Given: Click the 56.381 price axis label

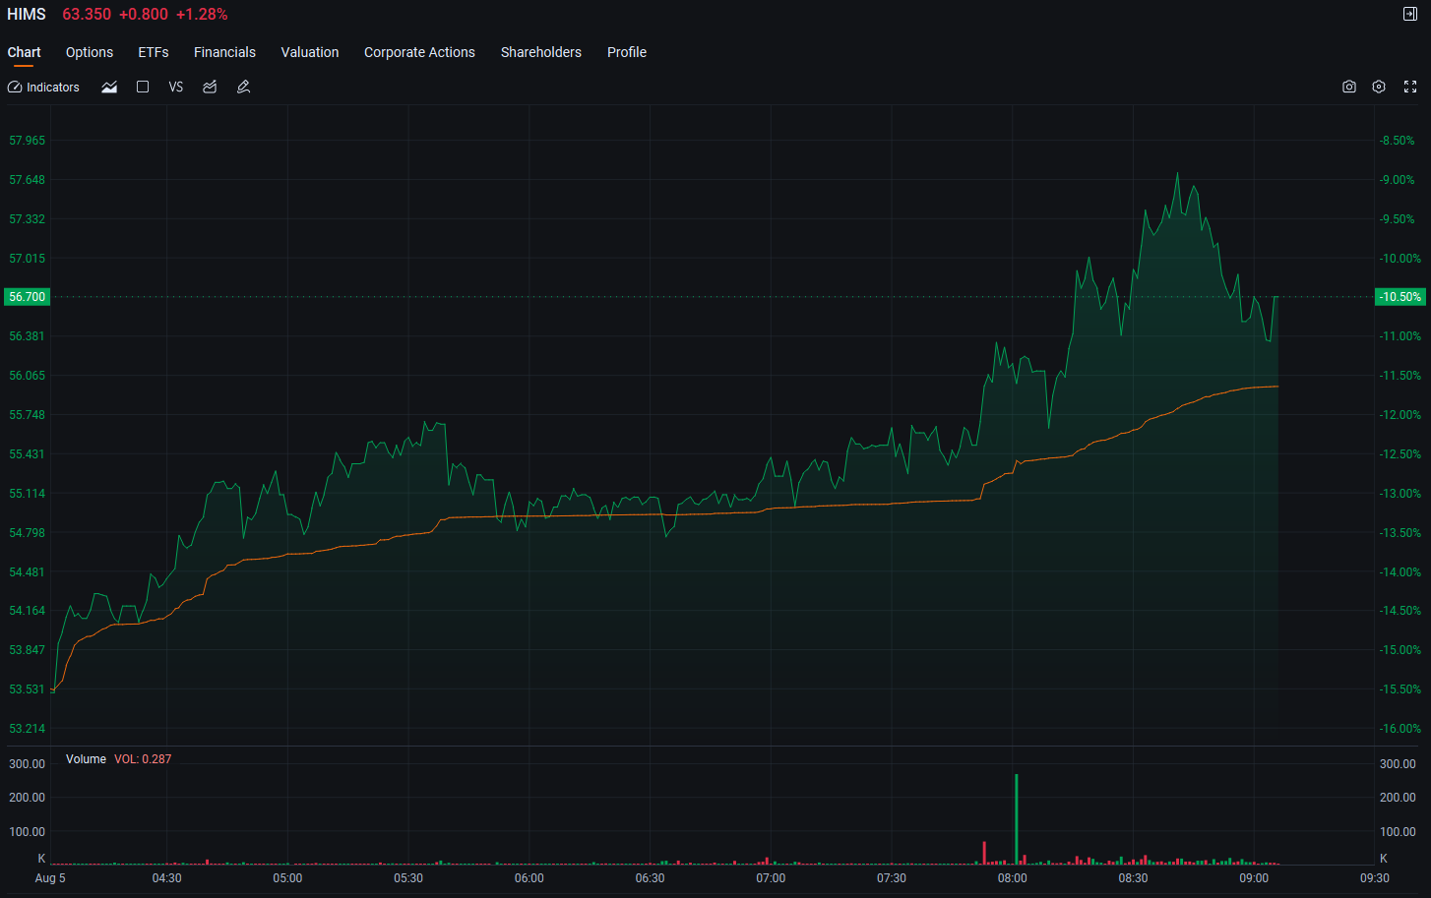Looking at the screenshot, I should 28,336.
